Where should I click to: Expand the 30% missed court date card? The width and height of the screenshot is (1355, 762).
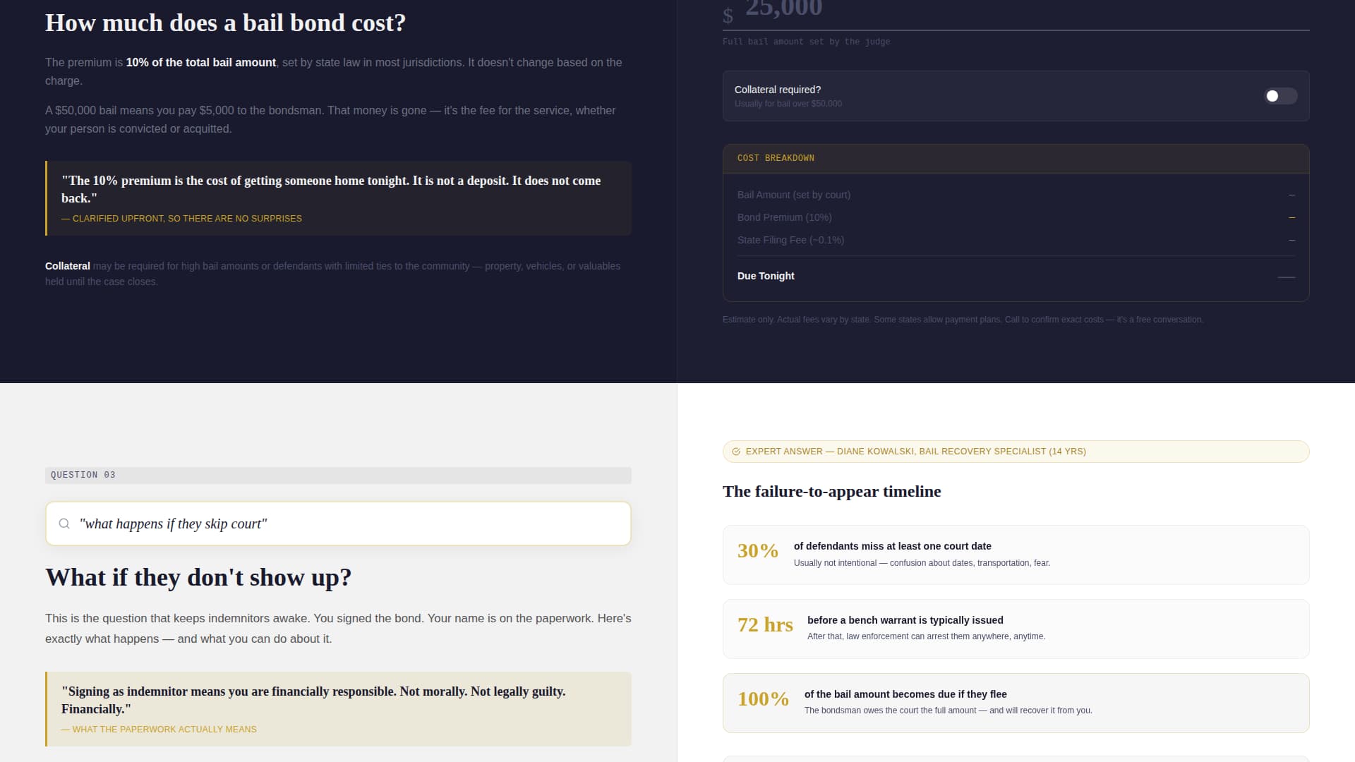[1016, 555]
